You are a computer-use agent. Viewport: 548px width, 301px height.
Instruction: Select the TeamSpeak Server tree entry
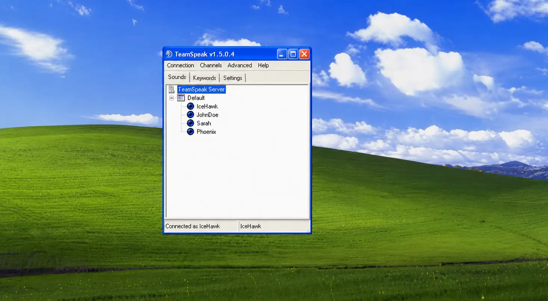(x=202, y=89)
